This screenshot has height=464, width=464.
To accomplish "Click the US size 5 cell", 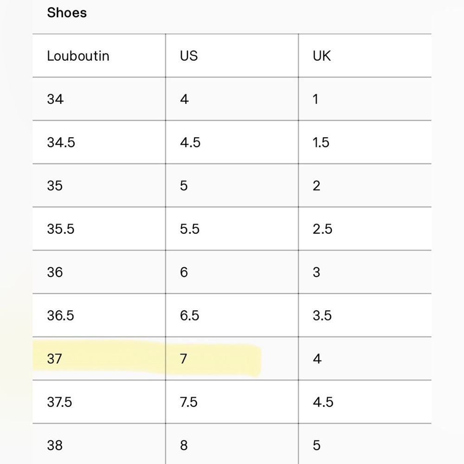I will pyautogui.click(x=232, y=186).
